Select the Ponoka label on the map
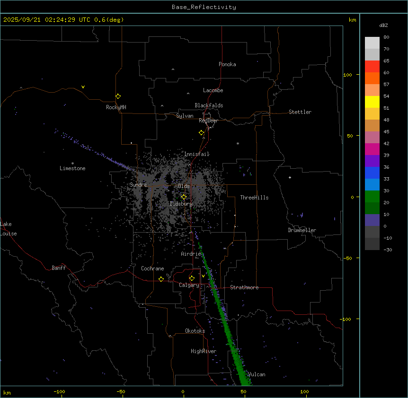The image size is (408, 398). pyautogui.click(x=227, y=64)
